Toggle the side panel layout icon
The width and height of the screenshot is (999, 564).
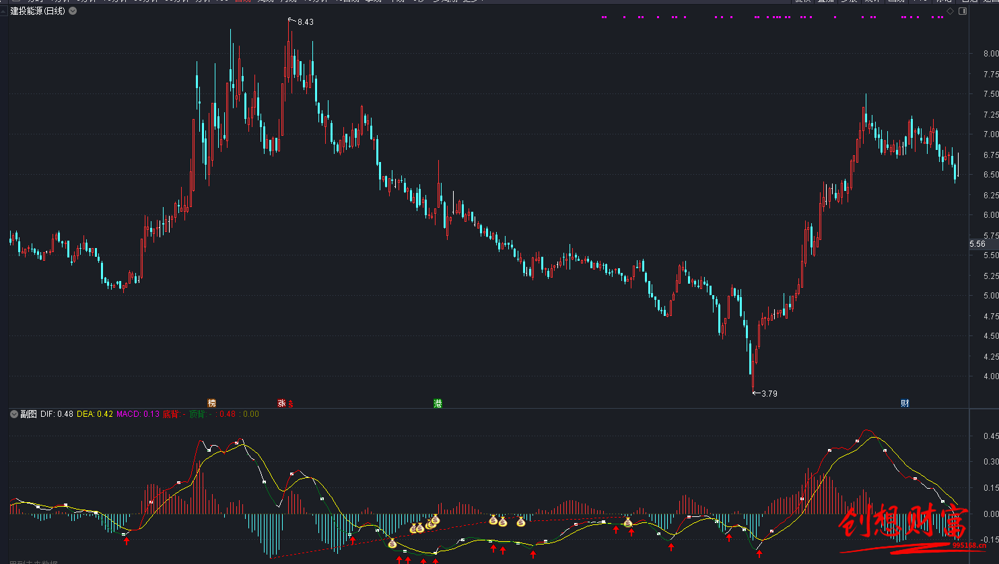(963, 11)
